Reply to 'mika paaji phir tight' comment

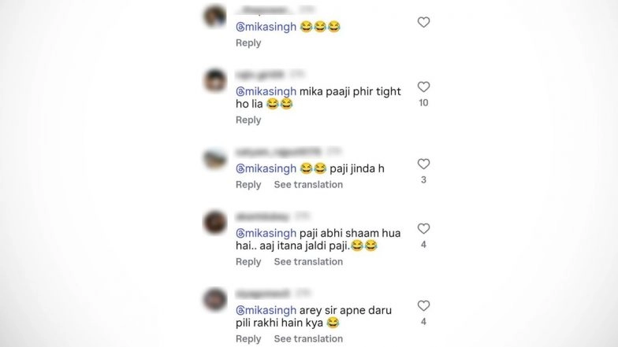(x=248, y=120)
